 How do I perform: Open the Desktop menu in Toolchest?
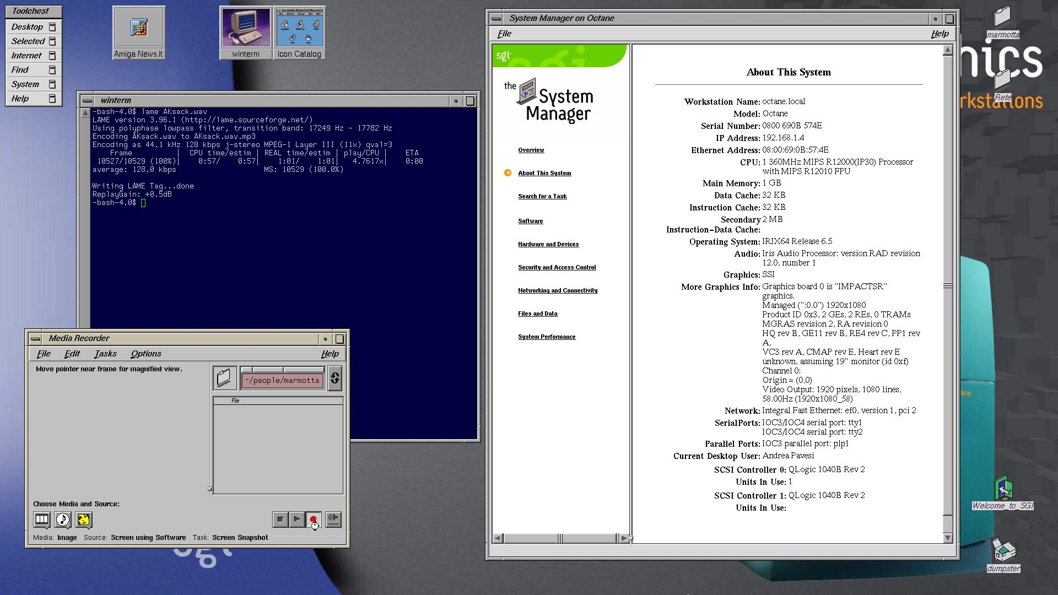[x=34, y=27]
